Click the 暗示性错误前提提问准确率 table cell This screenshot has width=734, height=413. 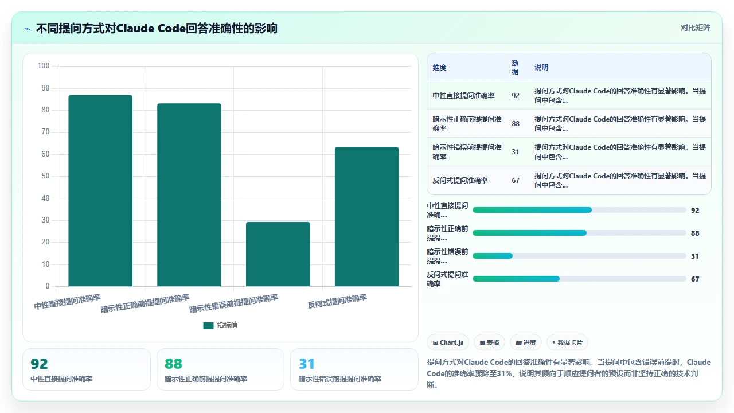(x=467, y=152)
